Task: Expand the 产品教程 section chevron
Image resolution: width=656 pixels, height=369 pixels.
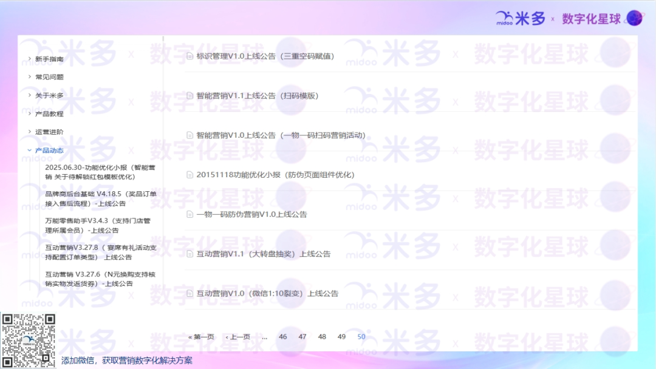Action: point(29,113)
